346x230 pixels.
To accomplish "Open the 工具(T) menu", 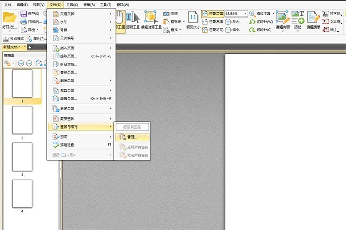I will [x=106, y=5].
